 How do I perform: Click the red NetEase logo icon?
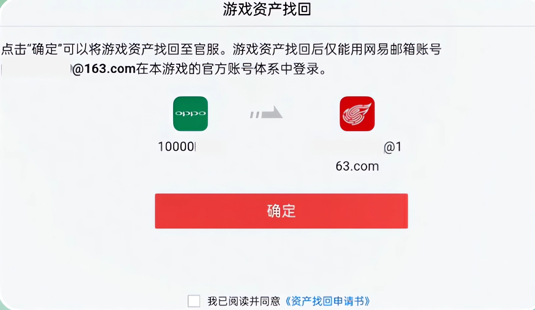(x=357, y=114)
